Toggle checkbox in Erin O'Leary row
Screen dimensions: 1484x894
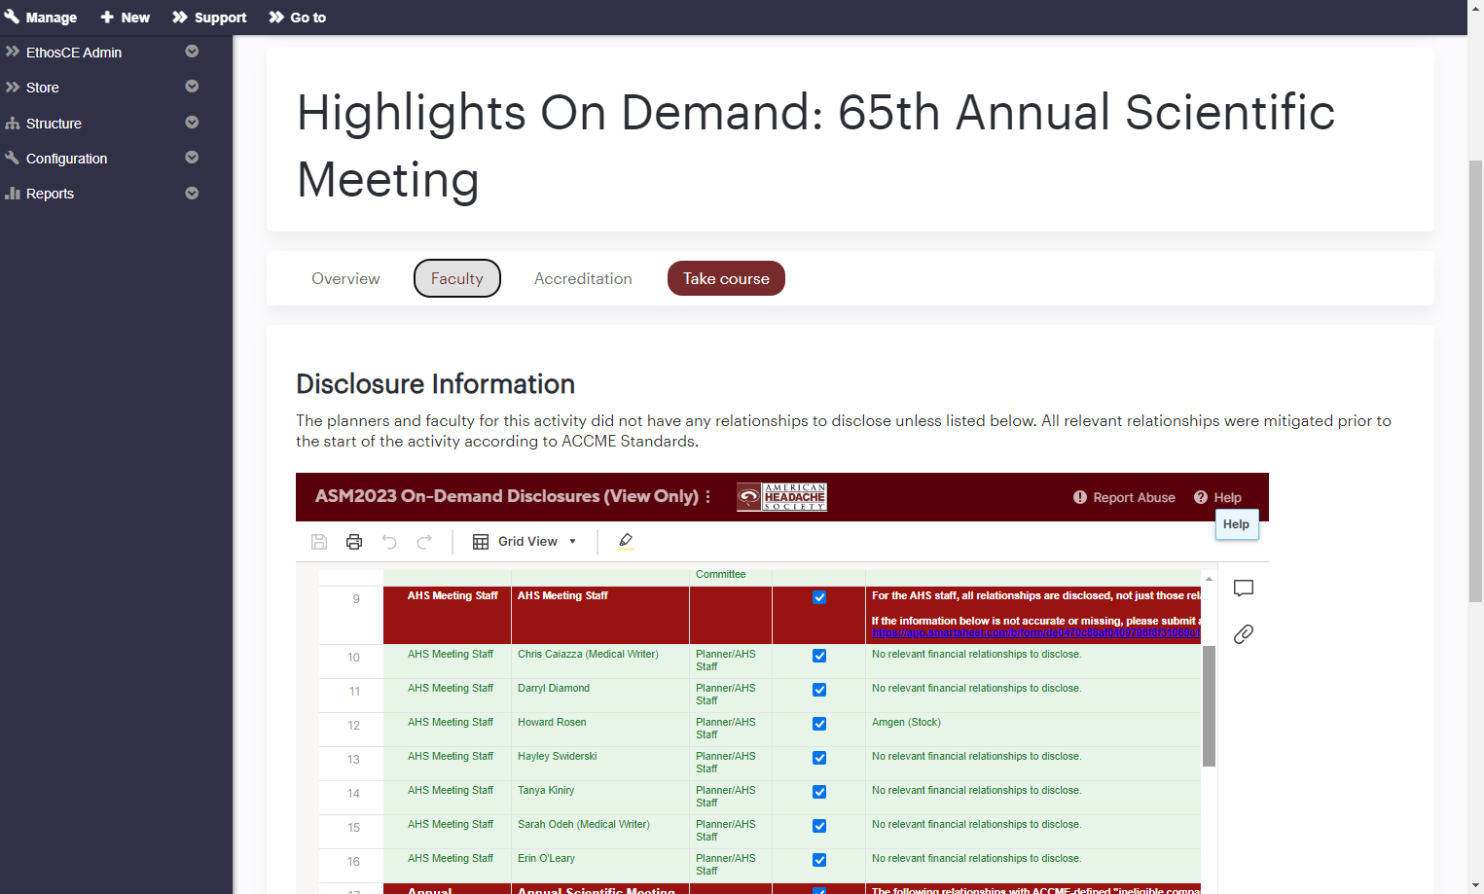point(819,860)
